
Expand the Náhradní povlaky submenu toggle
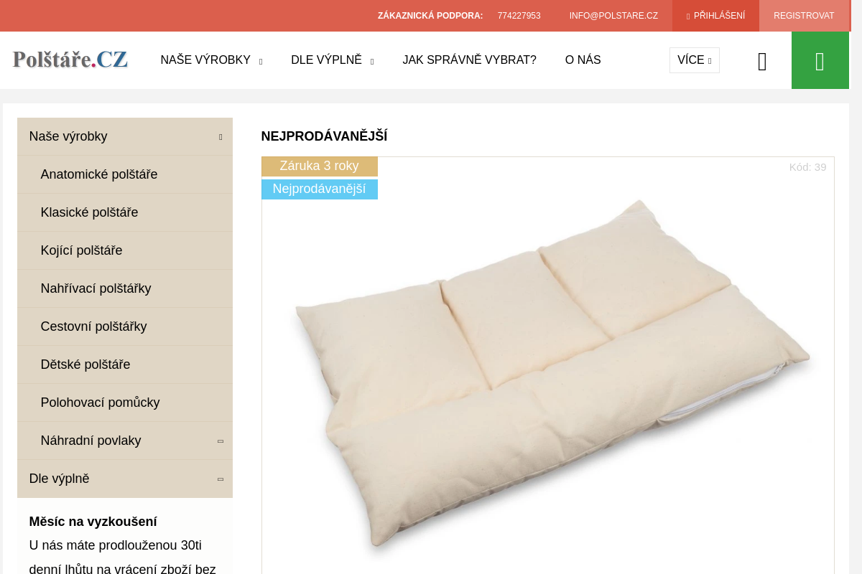click(221, 441)
